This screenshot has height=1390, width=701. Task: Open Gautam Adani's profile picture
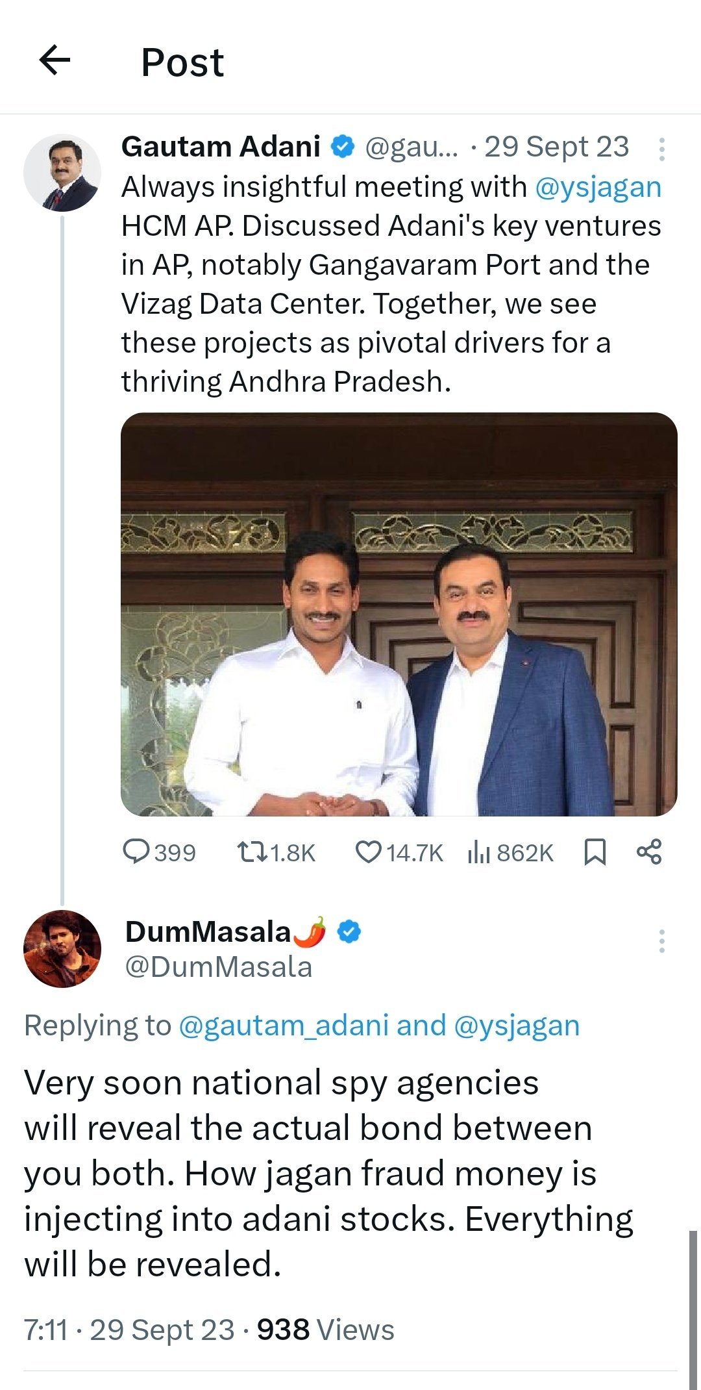[62, 173]
